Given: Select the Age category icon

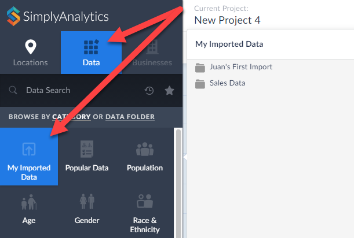Looking at the screenshot, I should [29, 202].
